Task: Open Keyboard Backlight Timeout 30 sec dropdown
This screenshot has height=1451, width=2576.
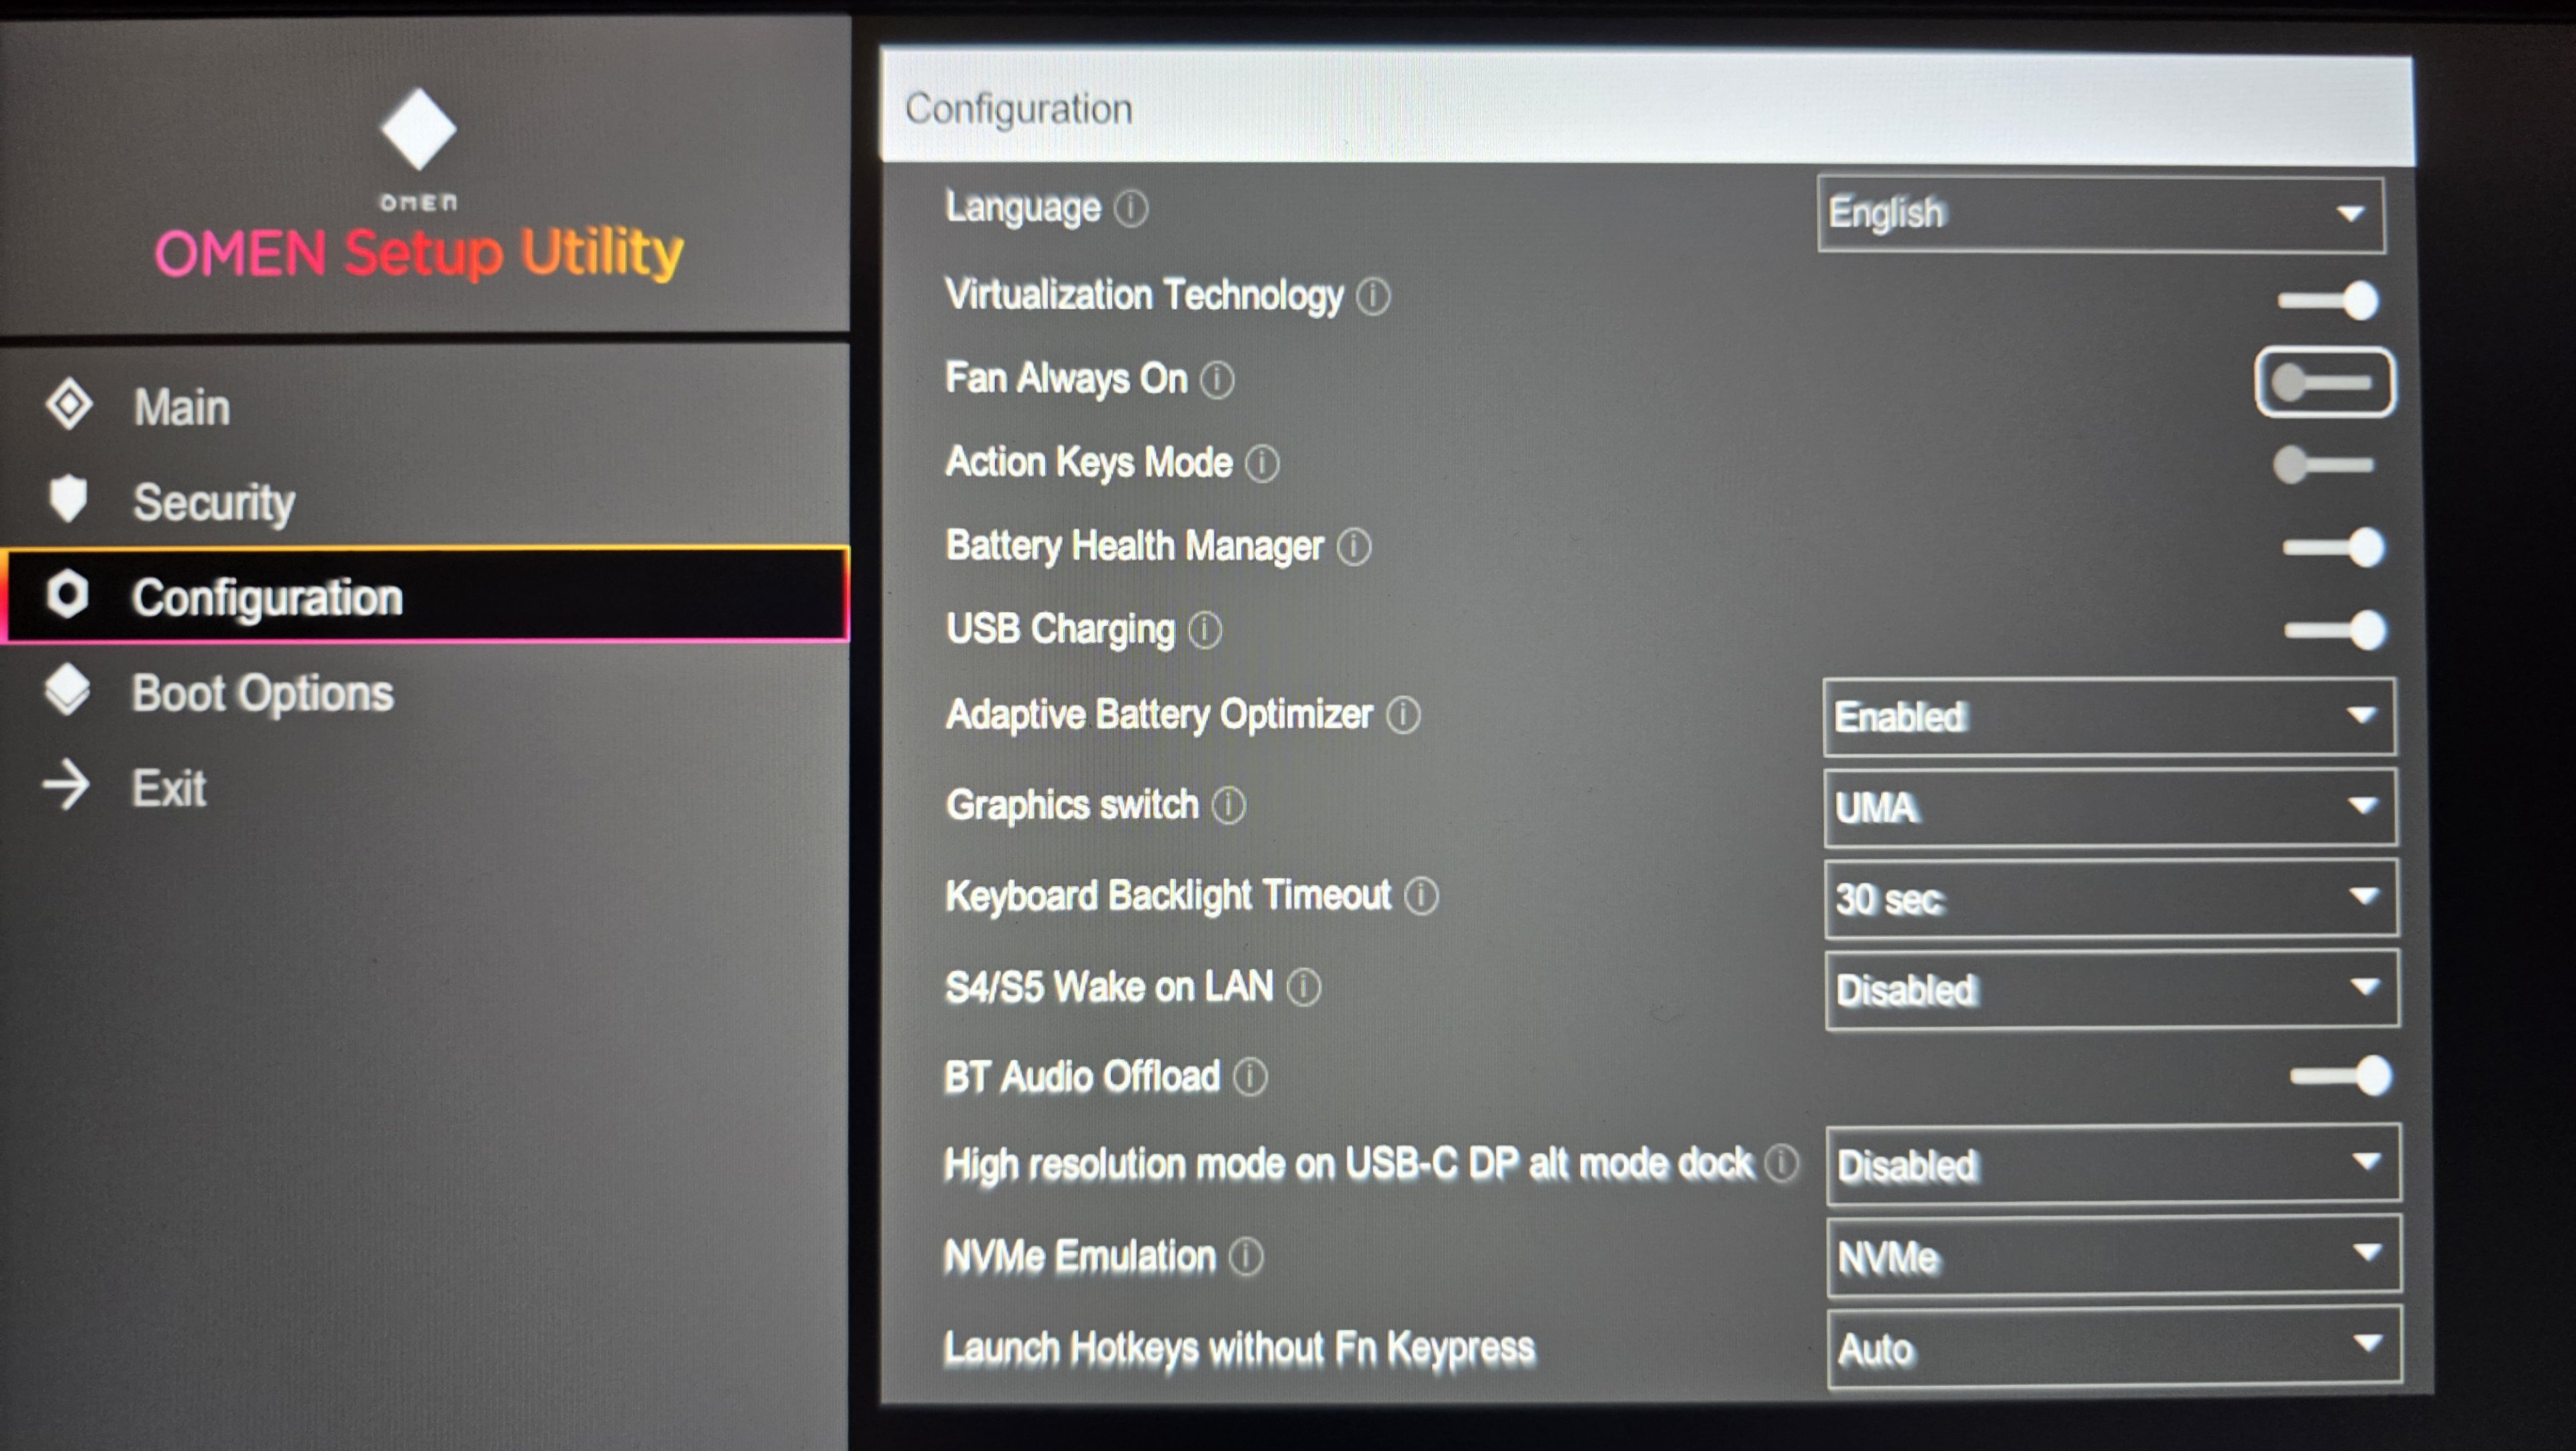Action: pos(2109,899)
